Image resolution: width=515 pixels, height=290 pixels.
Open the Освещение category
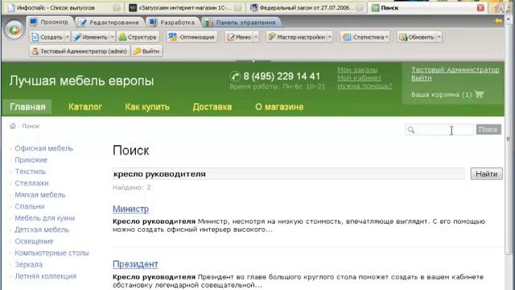[34, 241]
